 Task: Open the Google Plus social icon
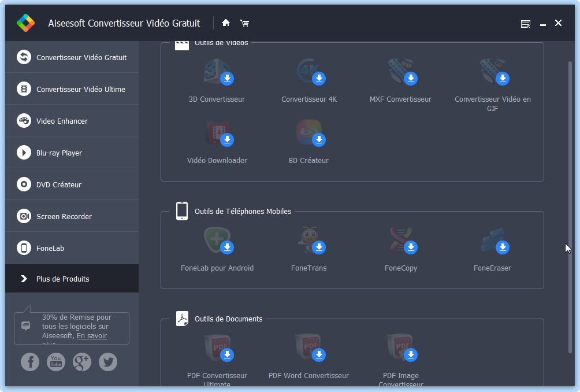tap(82, 362)
